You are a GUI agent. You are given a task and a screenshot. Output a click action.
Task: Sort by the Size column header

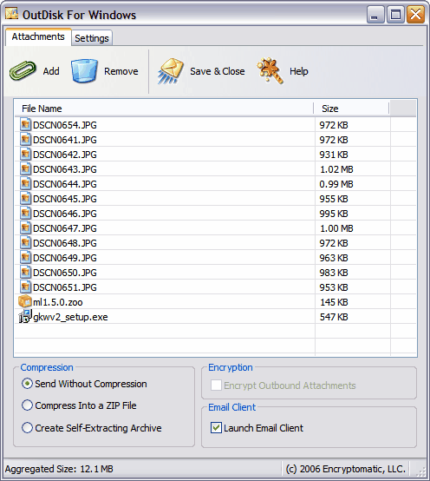[351, 109]
